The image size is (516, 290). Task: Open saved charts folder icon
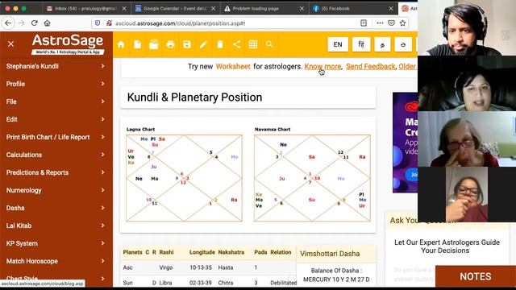coord(154,44)
